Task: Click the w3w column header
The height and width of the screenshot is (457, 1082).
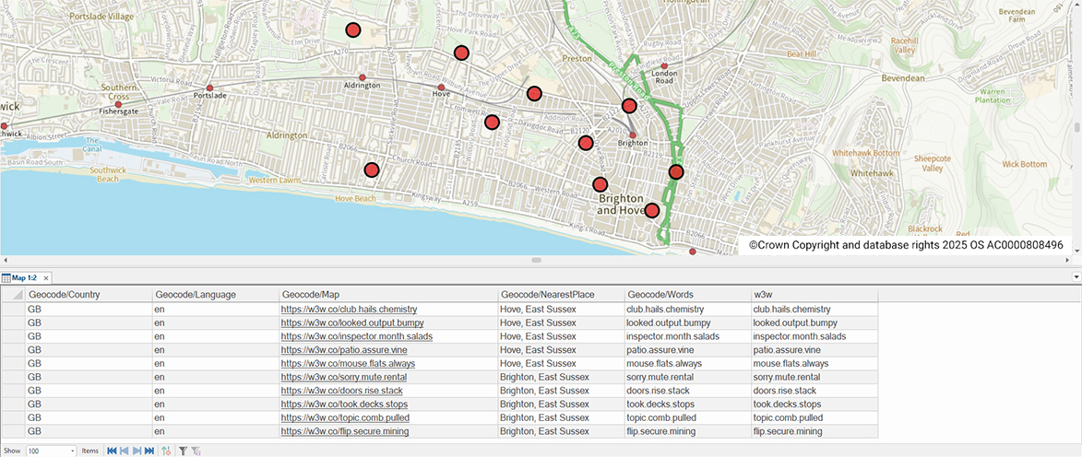Action: (x=814, y=294)
